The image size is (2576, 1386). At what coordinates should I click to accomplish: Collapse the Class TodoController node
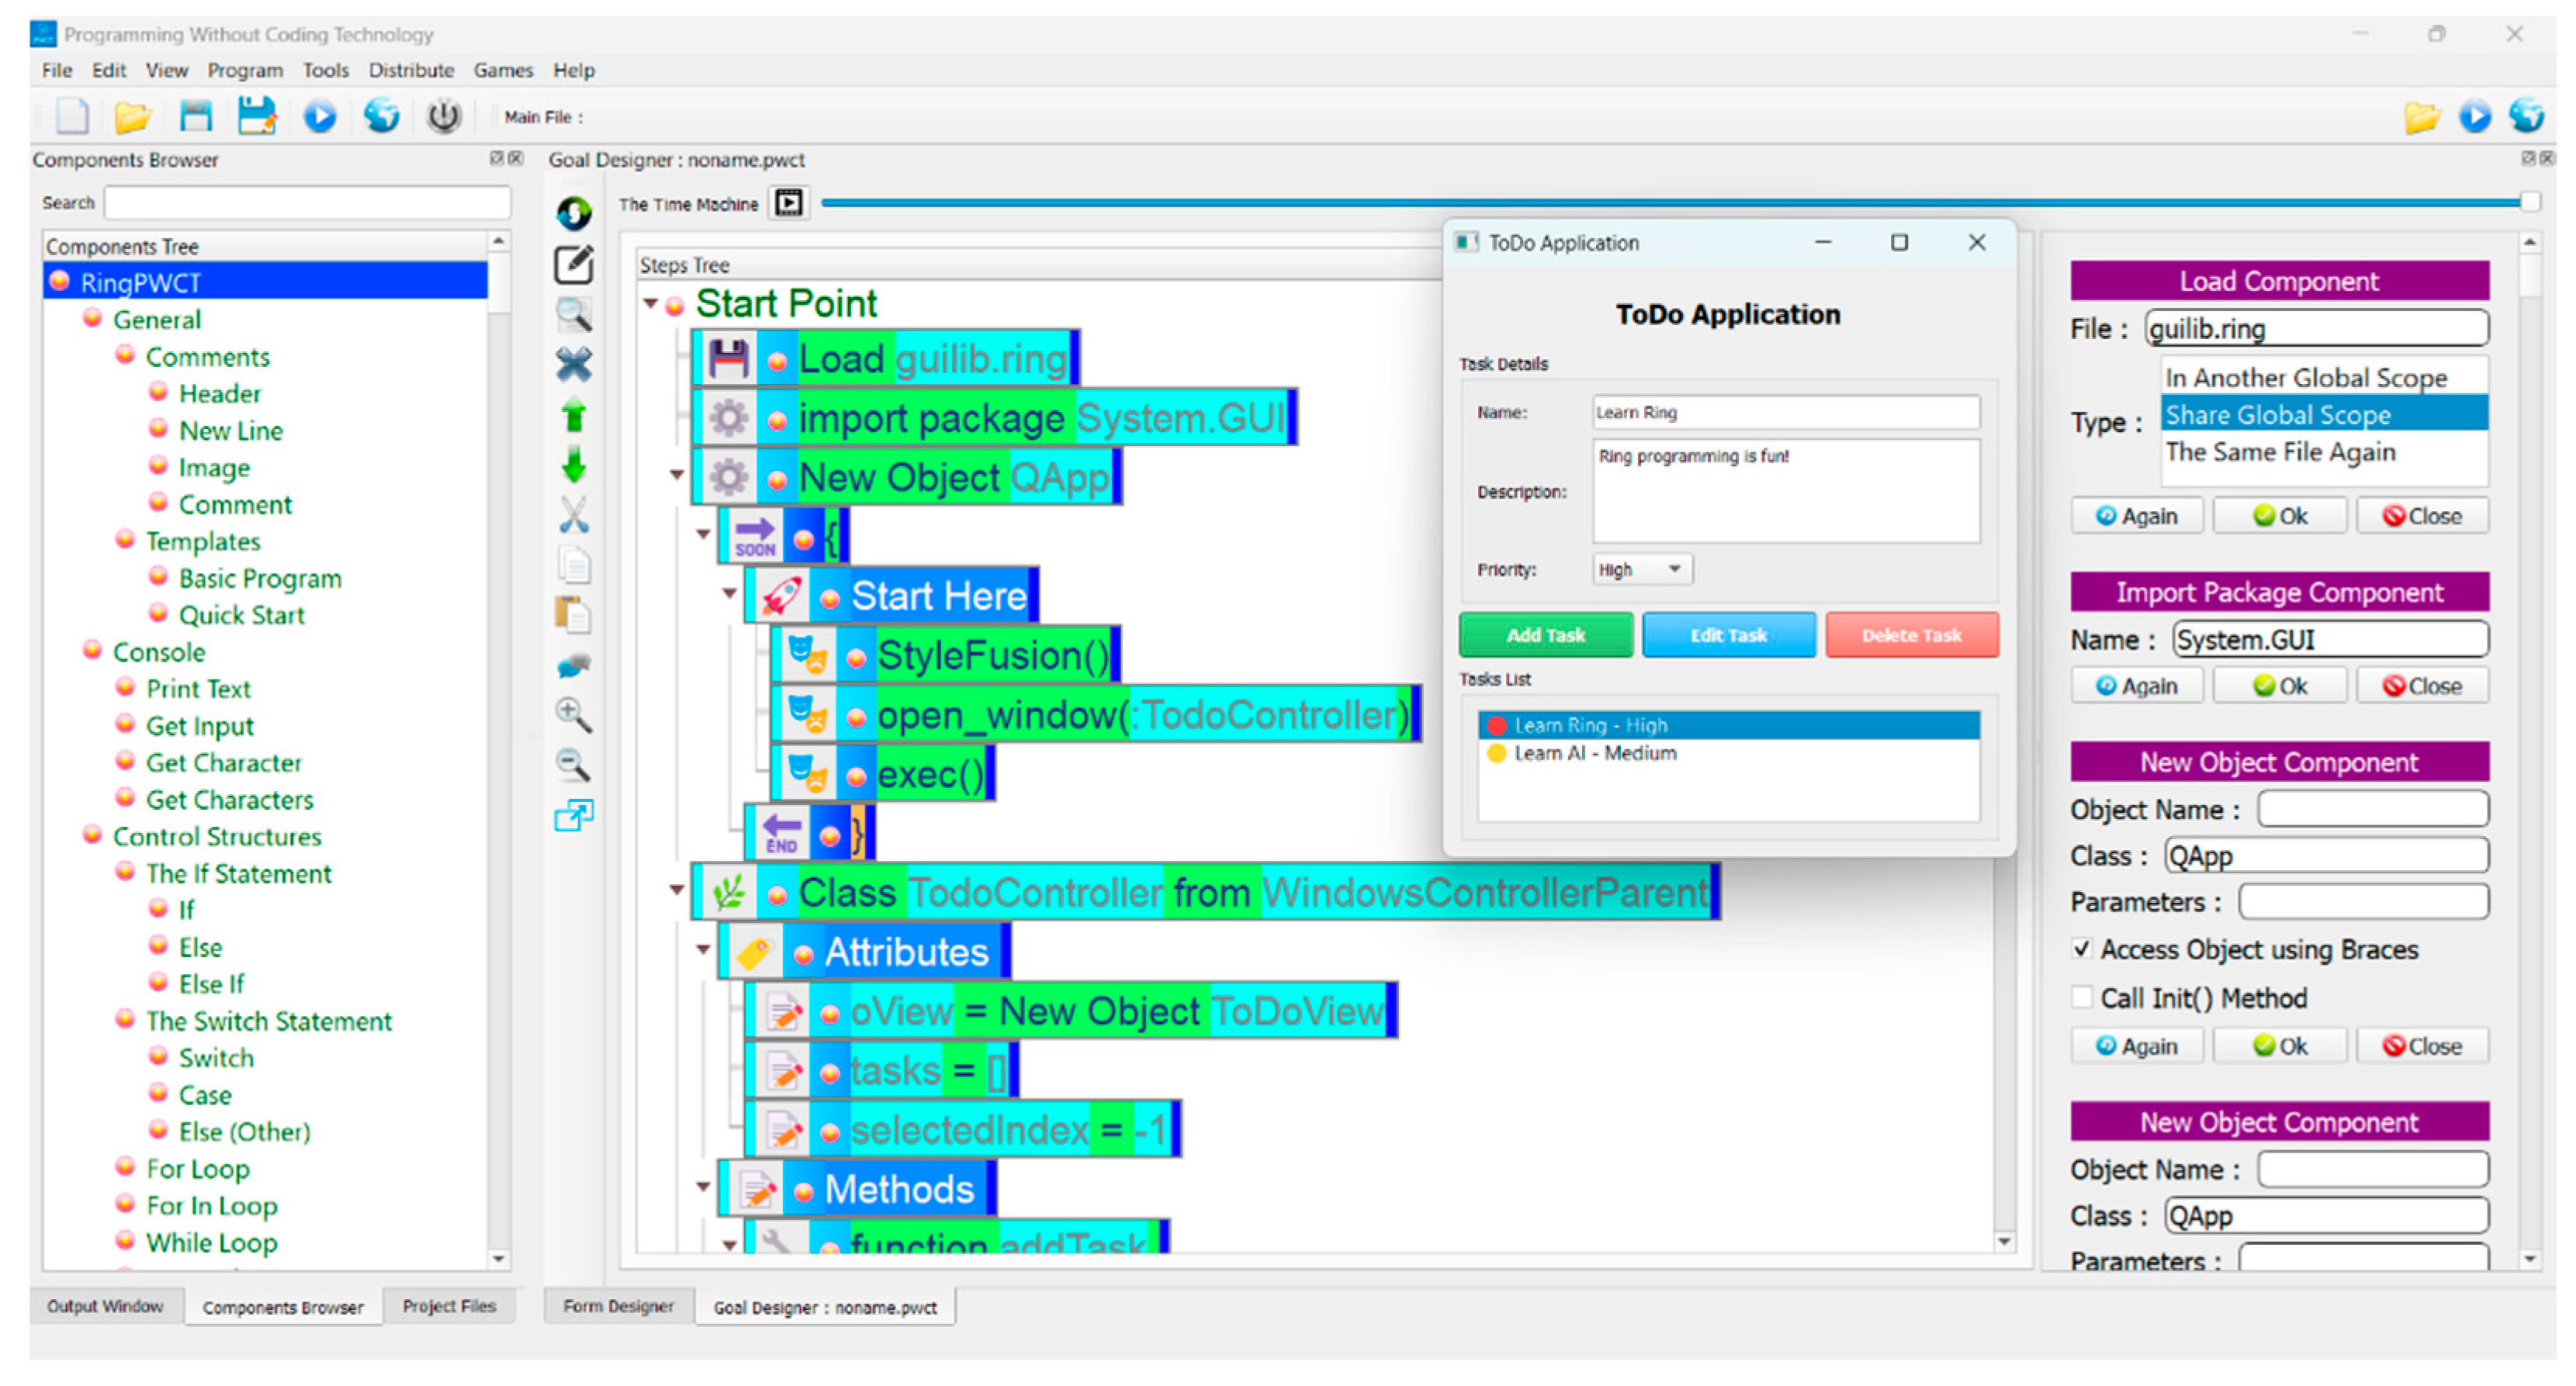(x=677, y=890)
